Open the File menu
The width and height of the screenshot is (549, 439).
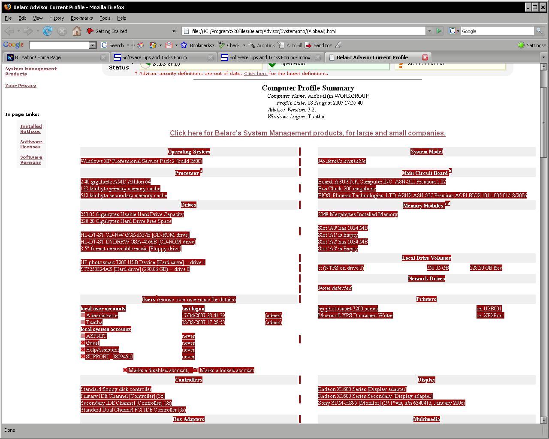click(8, 18)
